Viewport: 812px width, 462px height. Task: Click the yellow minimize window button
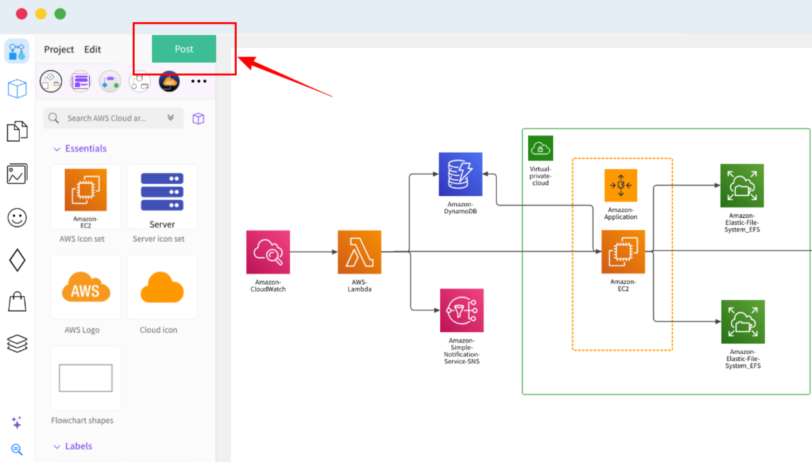(41, 14)
